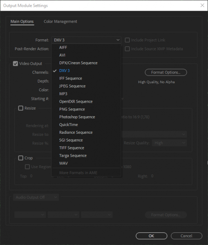Viewport: 208px width, 245px height.
Task: Check Include Project Link
Action: (x=127, y=40)
